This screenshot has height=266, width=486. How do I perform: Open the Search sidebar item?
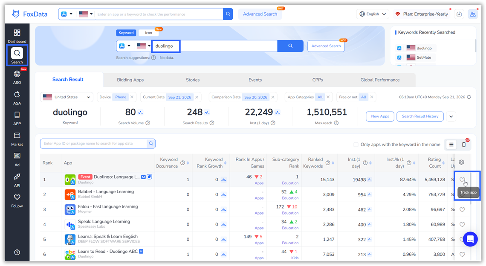tap(17, 56)
